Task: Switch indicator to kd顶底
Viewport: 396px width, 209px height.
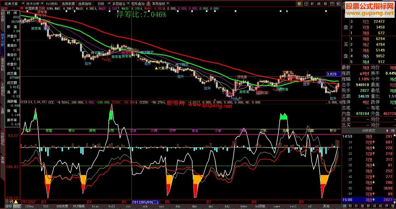Action: click(x=260, y=206)
